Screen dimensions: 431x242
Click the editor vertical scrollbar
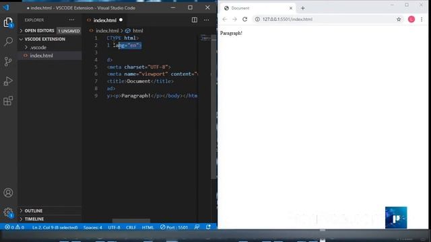pos(214,107)
